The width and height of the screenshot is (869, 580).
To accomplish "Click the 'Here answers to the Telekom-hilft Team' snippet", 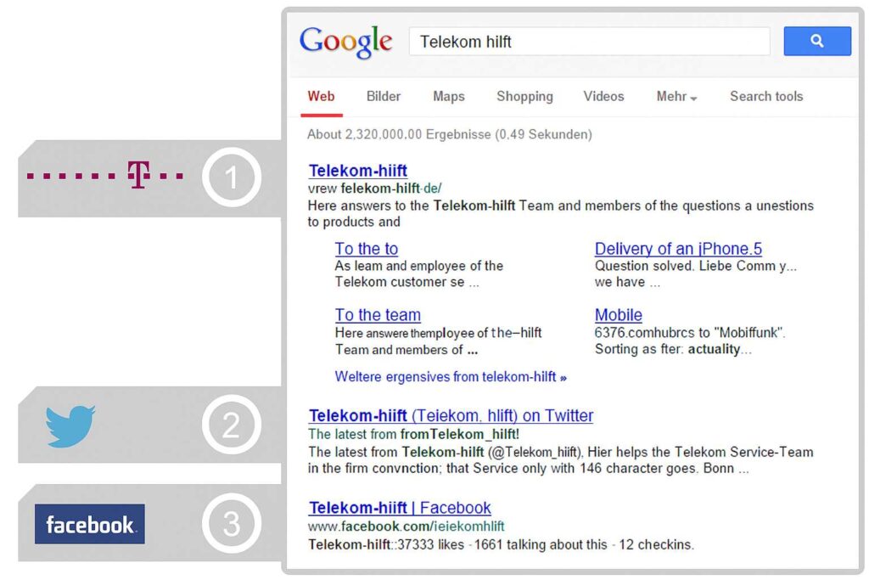I will click(x=561, y=214).
